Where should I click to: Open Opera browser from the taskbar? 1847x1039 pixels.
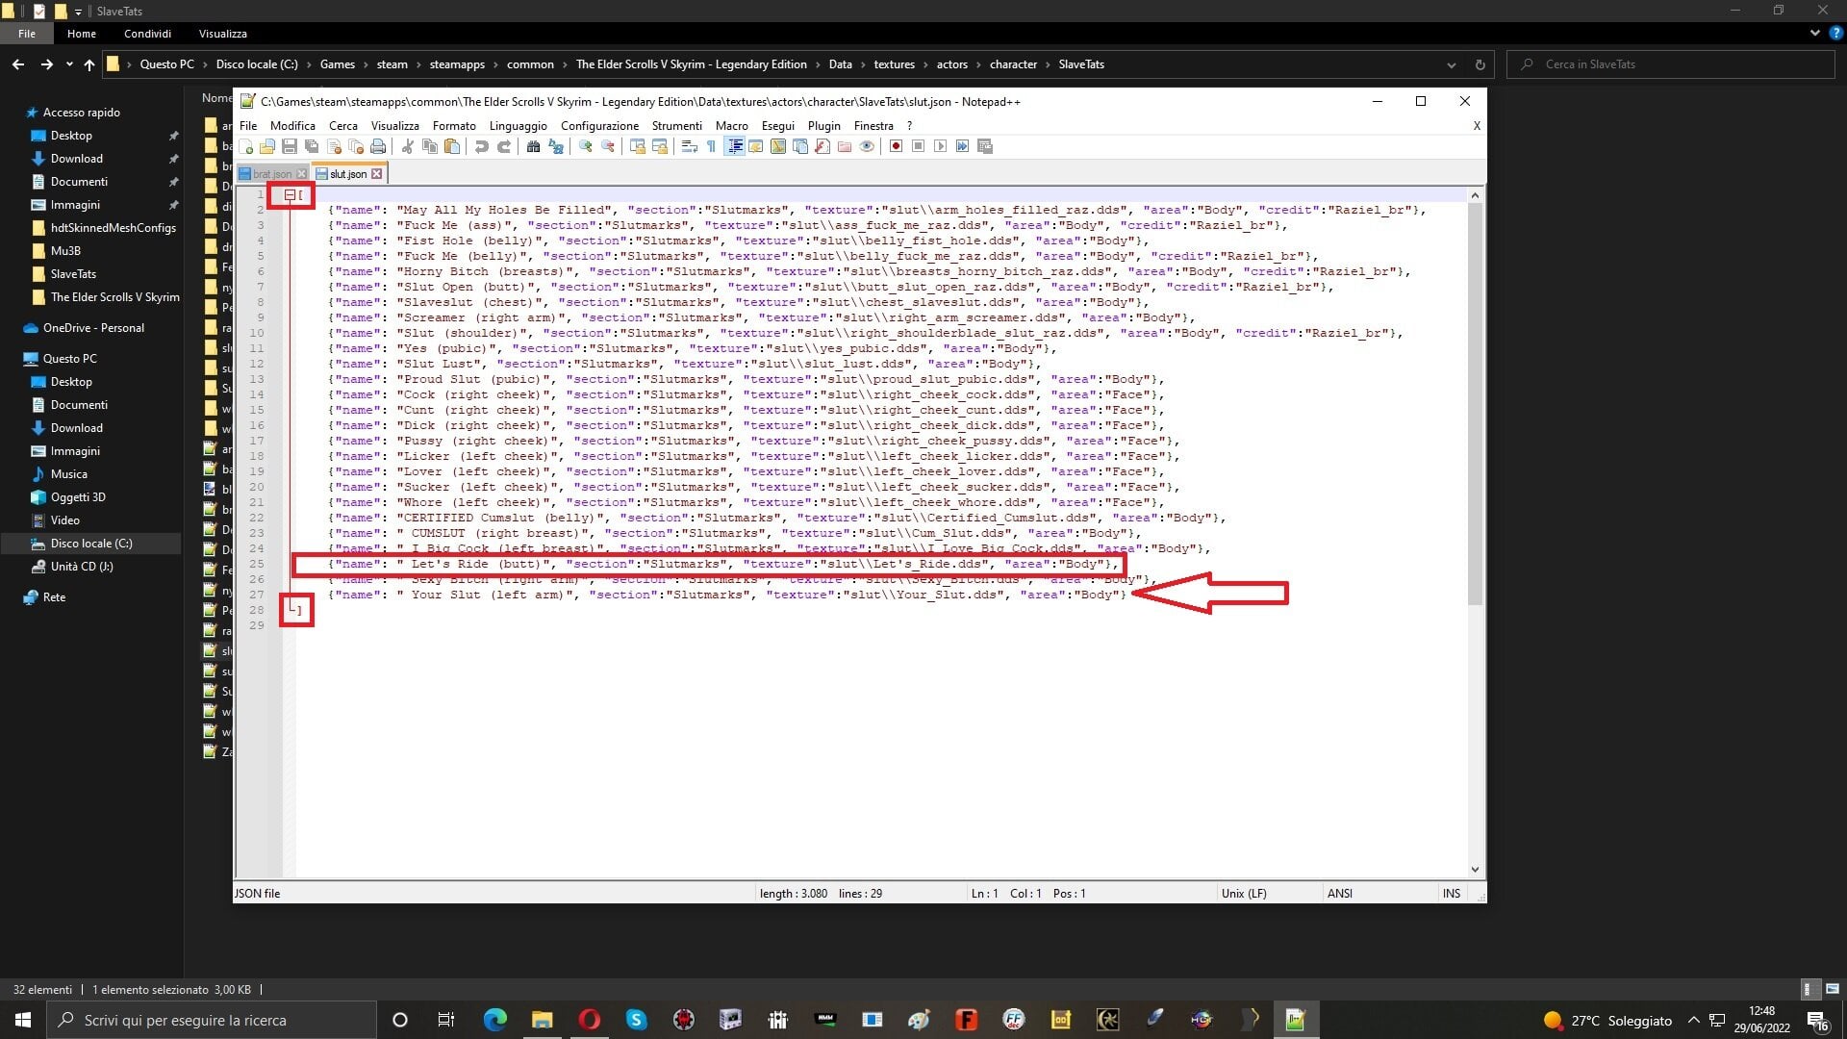click(589, 1020)
